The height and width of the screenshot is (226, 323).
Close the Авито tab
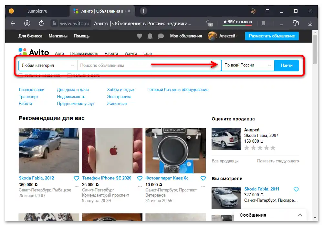pos(129,11)
